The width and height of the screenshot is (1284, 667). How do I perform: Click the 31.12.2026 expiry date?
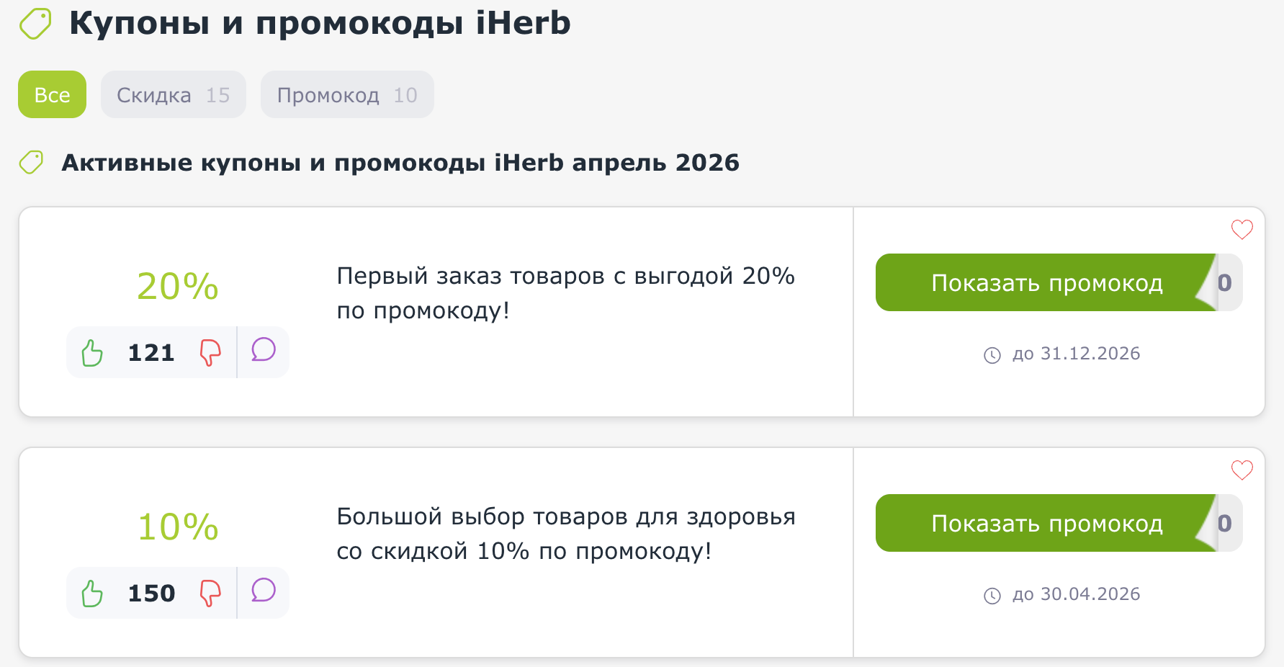1076,354
